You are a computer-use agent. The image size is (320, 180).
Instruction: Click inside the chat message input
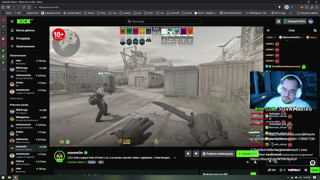[x=291, y=162]
